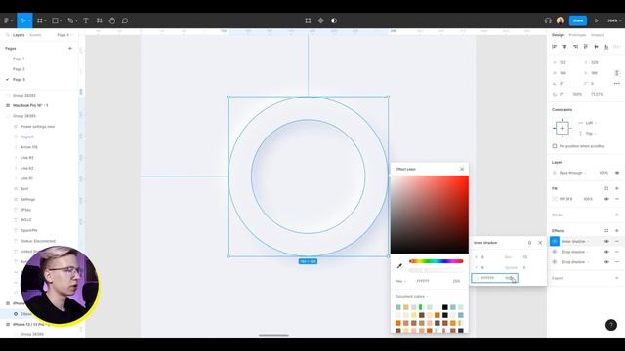Viewport: 625px width, 351px height.
Task: Open the Resources components tool
Action: [100, 20]
